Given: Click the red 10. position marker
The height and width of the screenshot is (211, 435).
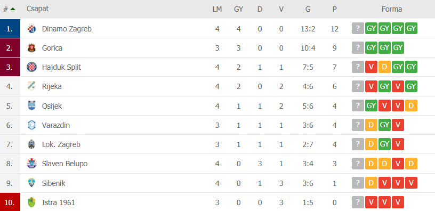Looking at the screenshot, I should (10, 202).
